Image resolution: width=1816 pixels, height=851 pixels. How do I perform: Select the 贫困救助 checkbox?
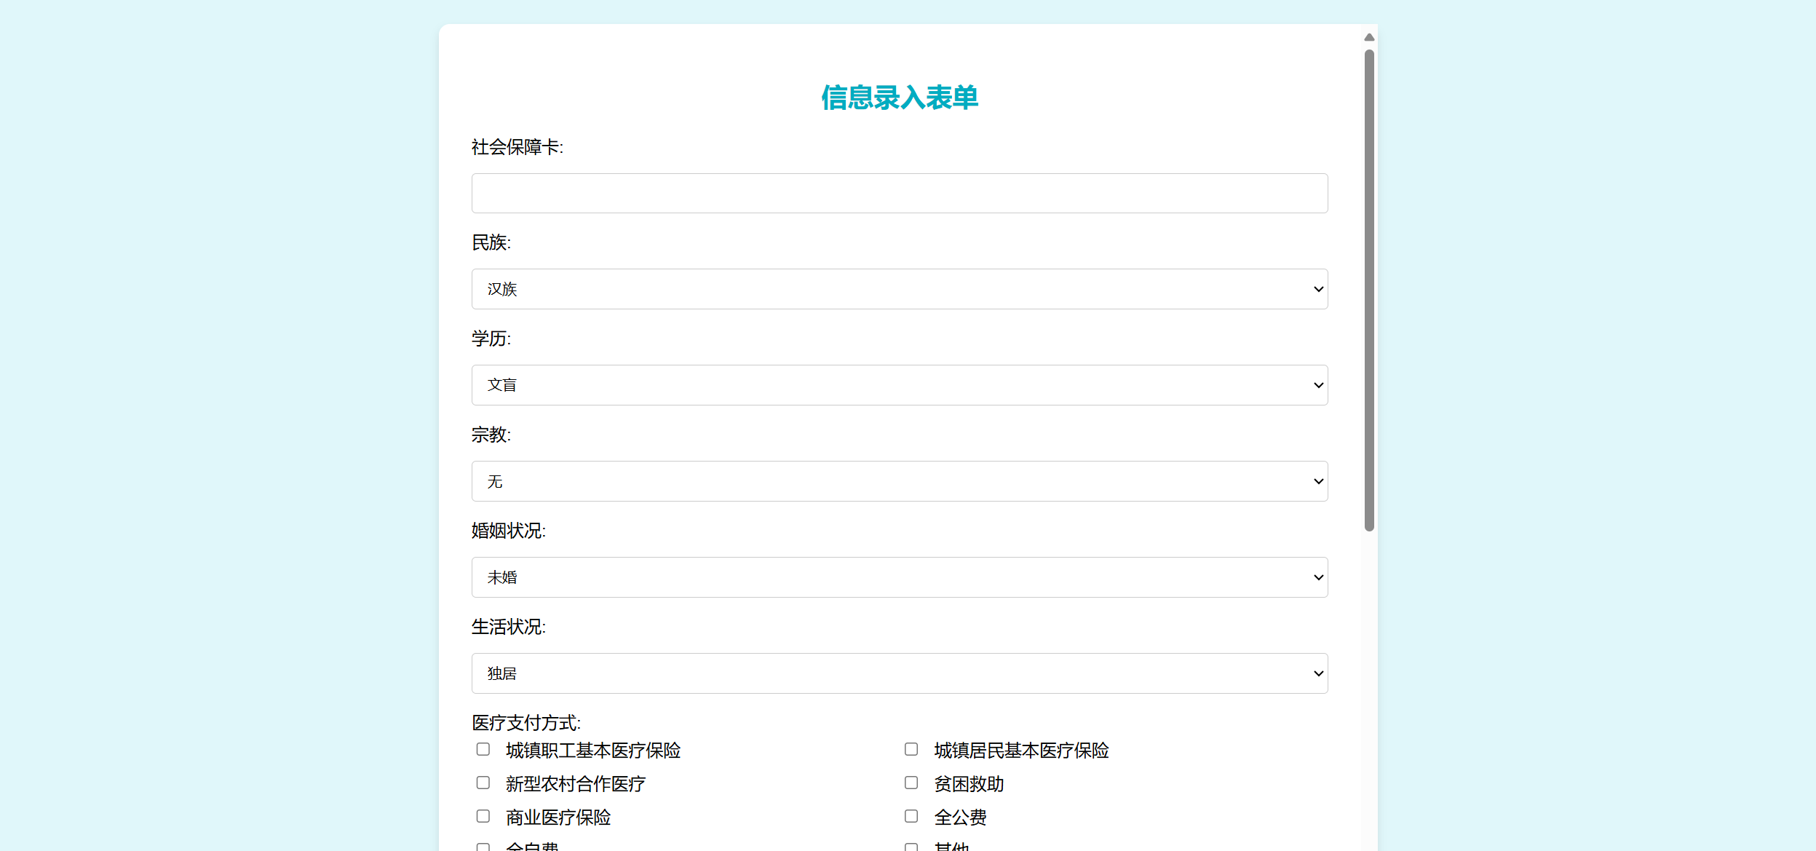click(911, 783)
